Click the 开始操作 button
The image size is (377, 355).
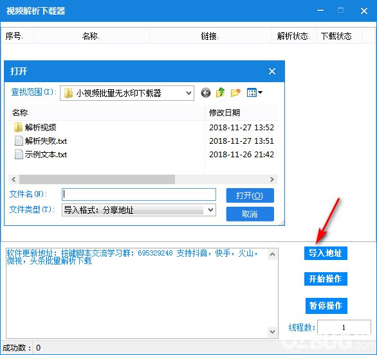click(326, 279)
